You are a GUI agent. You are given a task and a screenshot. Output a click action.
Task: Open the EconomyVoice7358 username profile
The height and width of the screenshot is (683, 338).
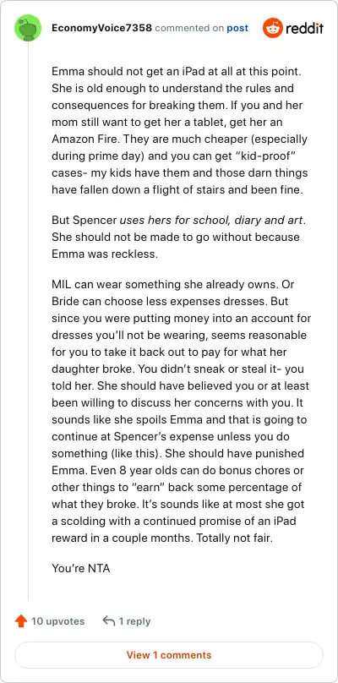[x=101, y=28]
